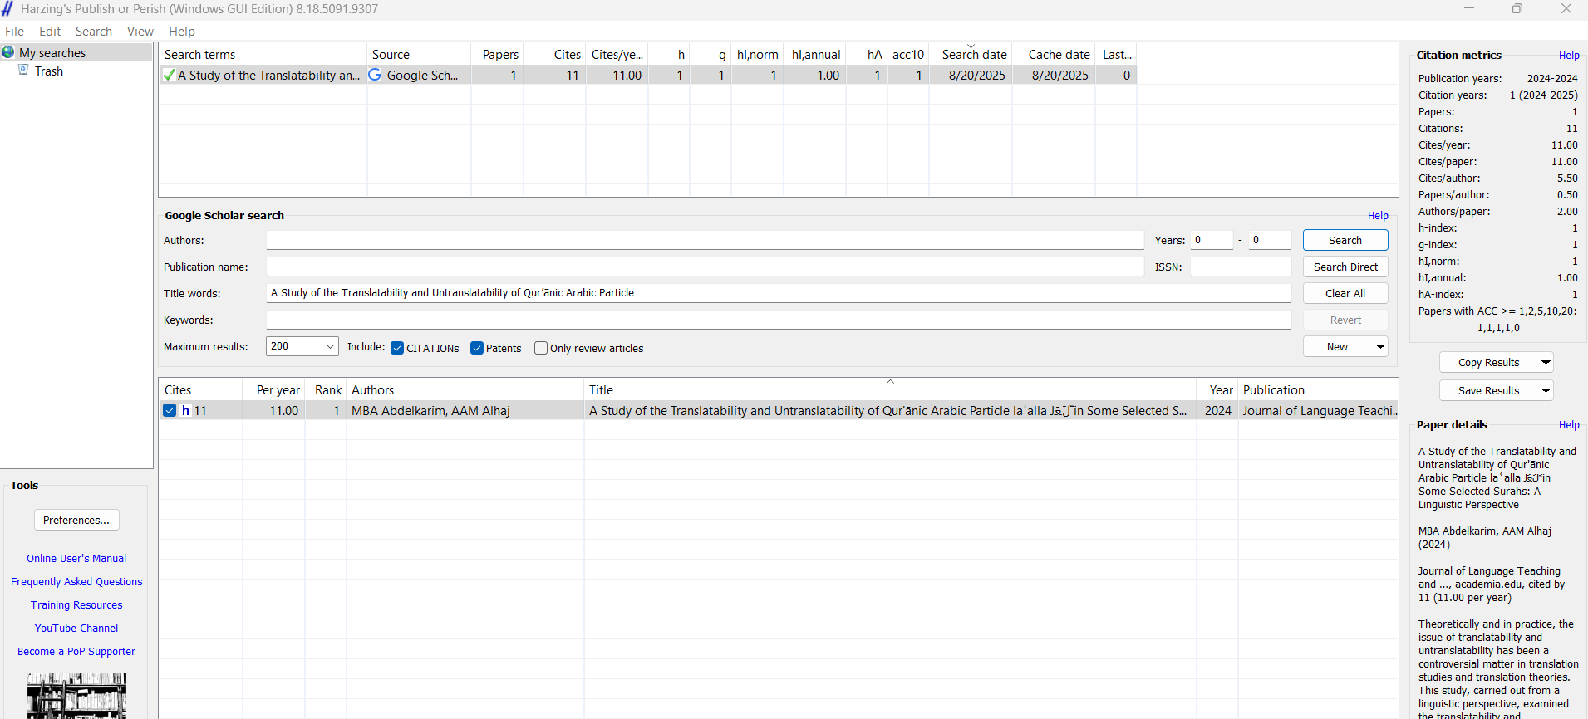
Task: Click the Authors input field
Action: click(x=705, y=240)
